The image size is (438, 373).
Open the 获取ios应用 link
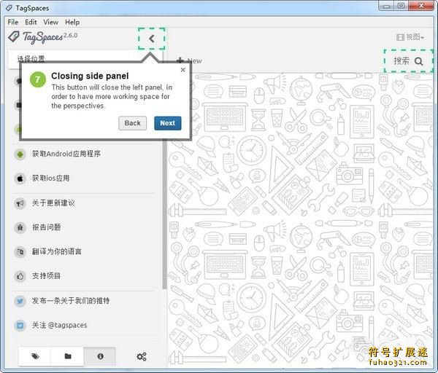[x=50, y=178]
